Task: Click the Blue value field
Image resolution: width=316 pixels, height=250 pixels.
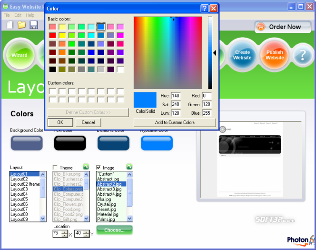Action: coord(207,113)
